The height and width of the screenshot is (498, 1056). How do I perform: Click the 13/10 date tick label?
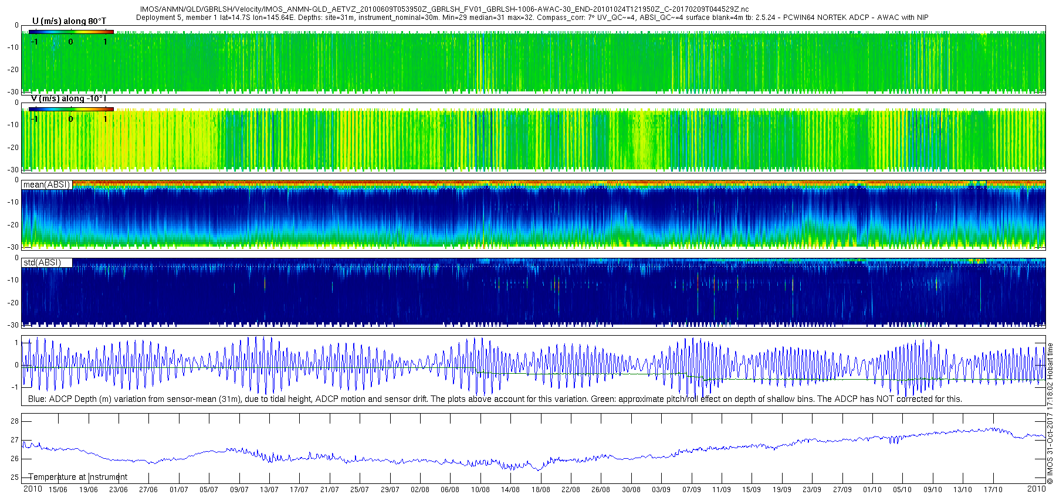click(x=963, y=490)
